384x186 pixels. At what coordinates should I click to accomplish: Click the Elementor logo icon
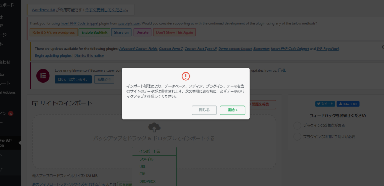41,75
